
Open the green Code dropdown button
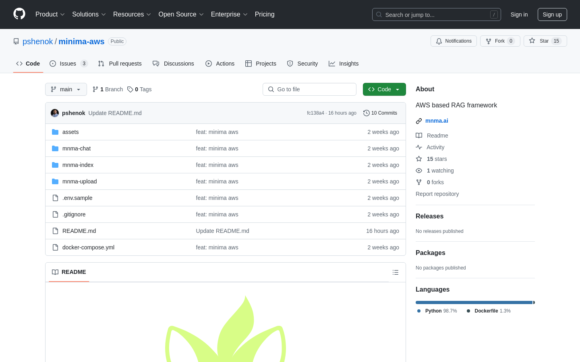point(384,89)
